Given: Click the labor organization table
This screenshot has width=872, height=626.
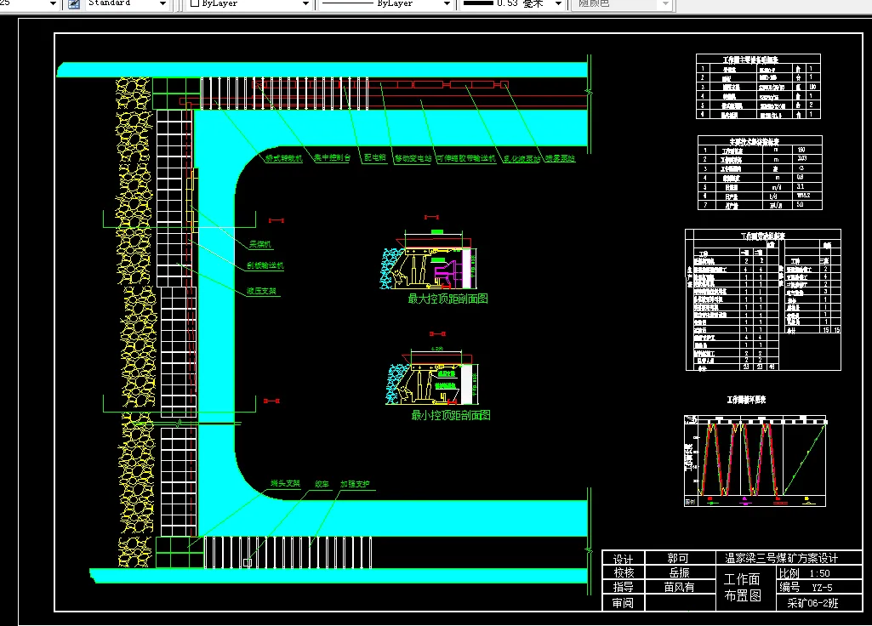Looking at the screenshot, I should point(763,299).
